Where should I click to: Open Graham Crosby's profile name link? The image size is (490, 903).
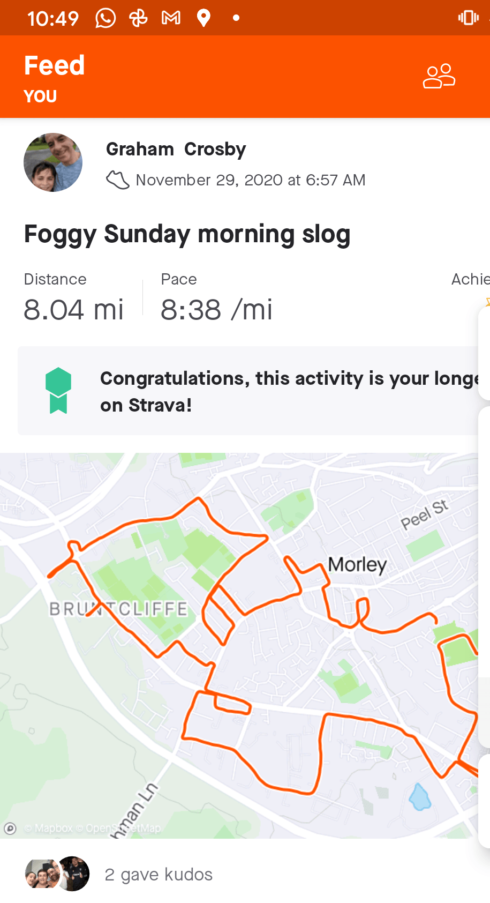[x=176, y=149]
